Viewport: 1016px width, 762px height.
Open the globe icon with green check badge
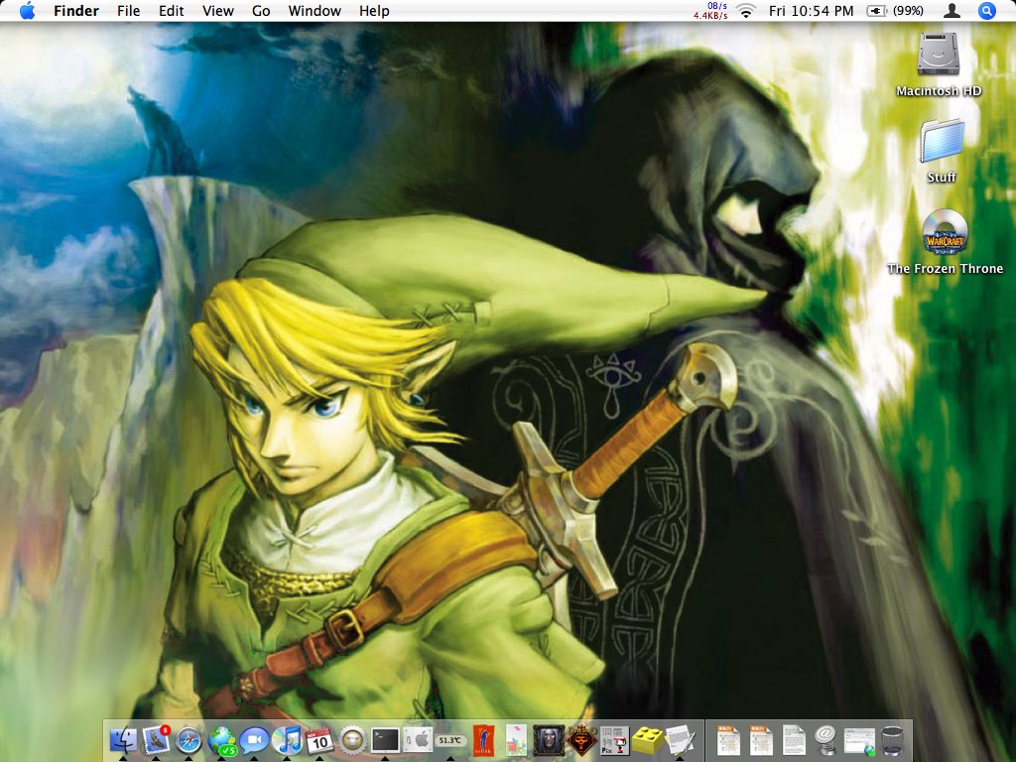pyautogui.click(x=221, y=740)
